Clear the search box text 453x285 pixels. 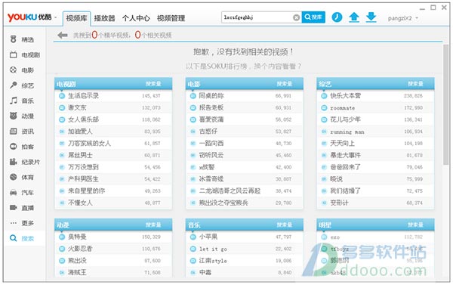pyautogui.click(x=296, y=17)
